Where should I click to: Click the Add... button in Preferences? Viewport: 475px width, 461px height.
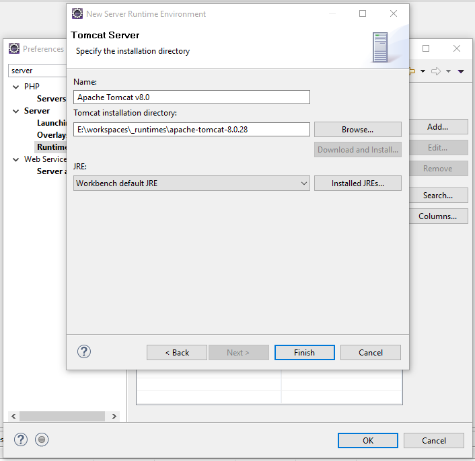pyautogui.click(x=438, y=127)
